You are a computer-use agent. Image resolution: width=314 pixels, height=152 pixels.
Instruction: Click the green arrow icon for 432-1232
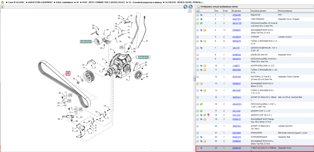click(x=205, y=115)
